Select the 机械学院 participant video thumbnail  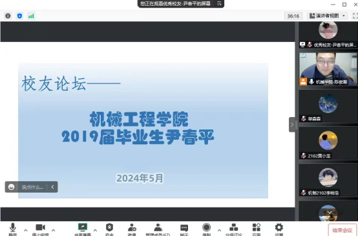click(328, 69)
